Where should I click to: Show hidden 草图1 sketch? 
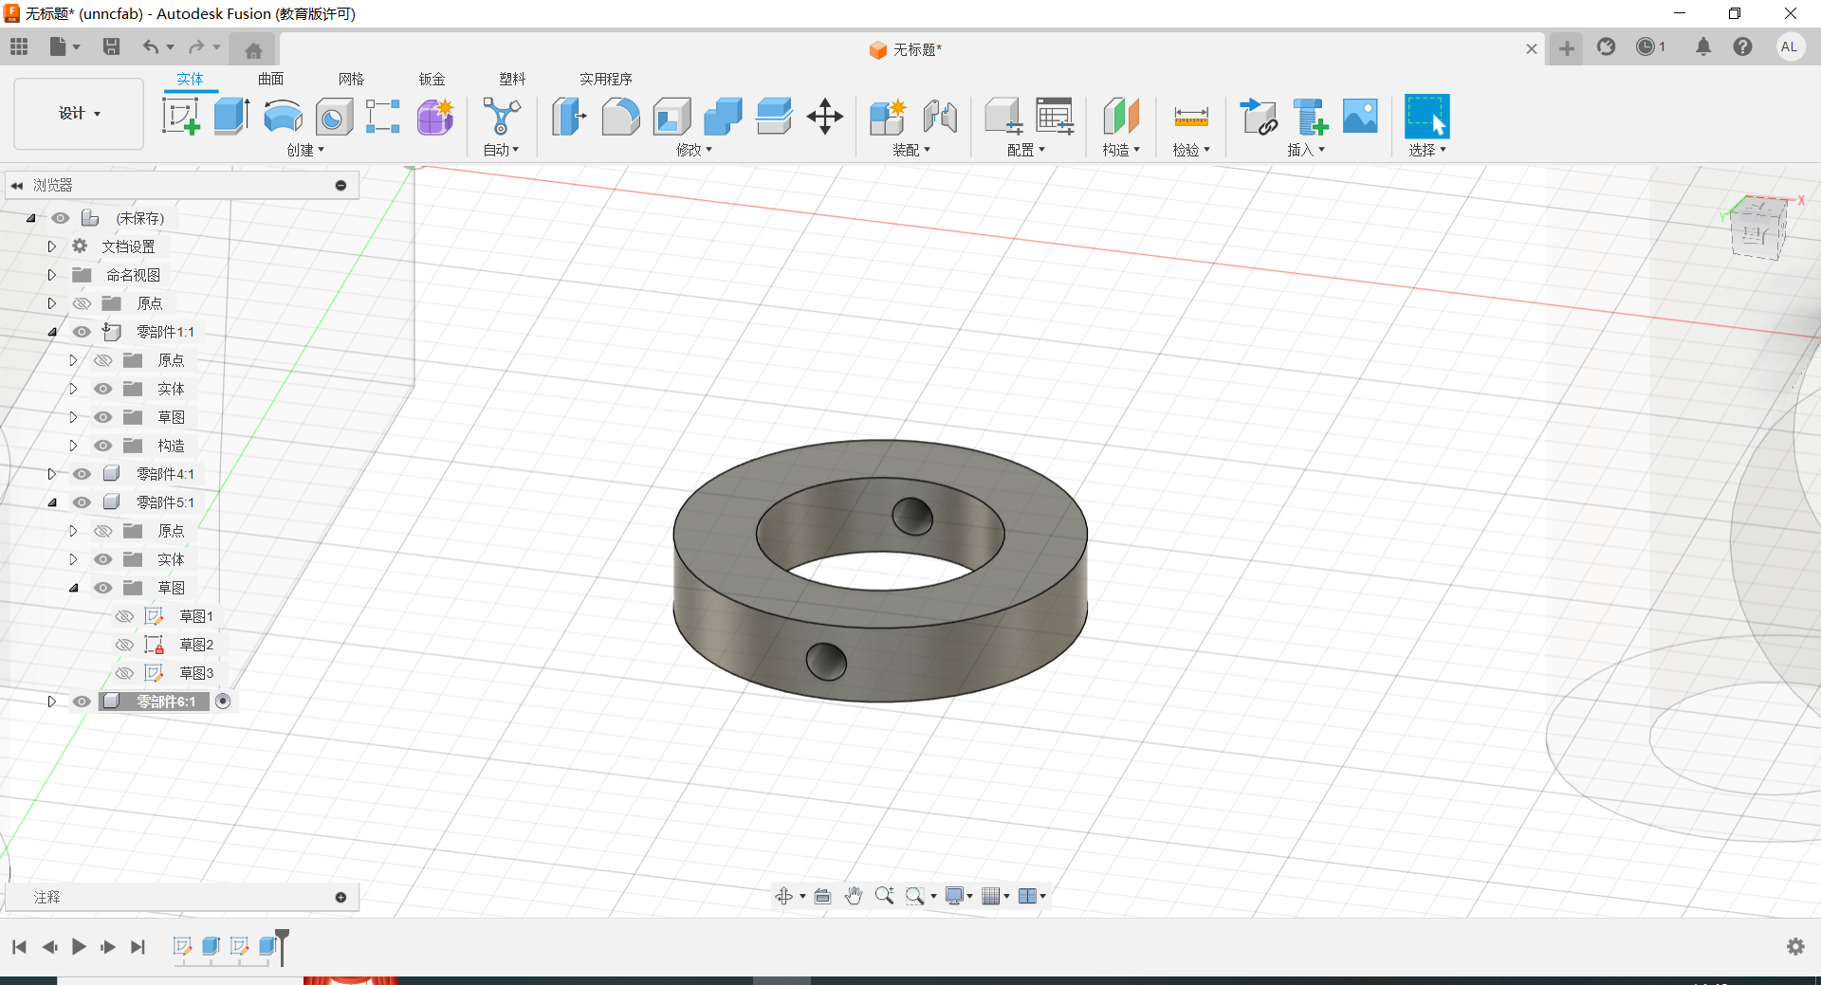124,616
